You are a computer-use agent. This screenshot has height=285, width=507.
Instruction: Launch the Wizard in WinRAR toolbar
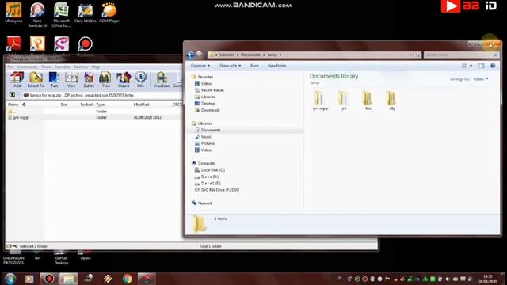(x=124, y=79)
